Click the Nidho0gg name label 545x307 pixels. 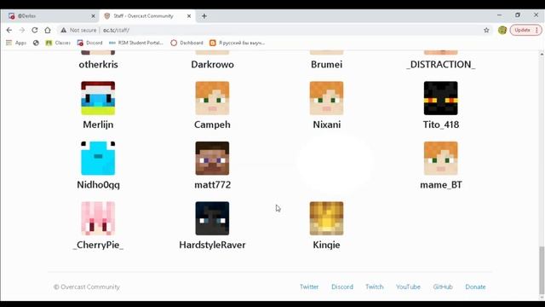[99, 185]
